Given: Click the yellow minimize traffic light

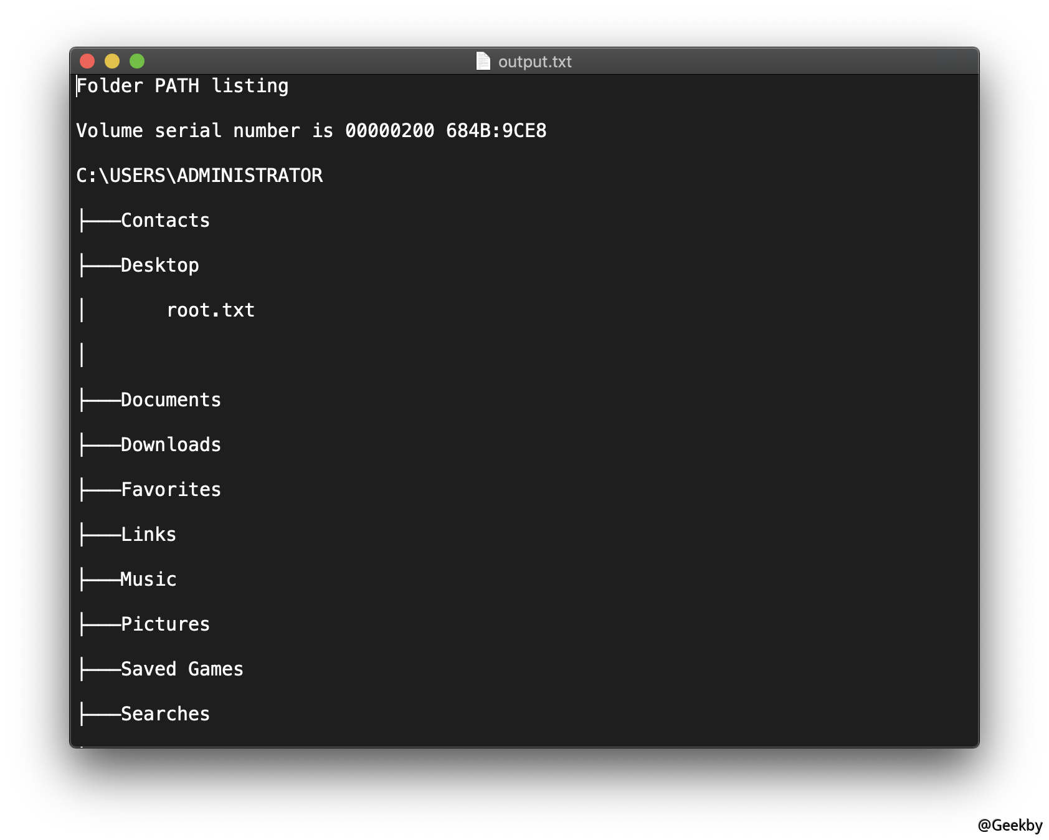Looking at the screenshot, I should (112, 61).
